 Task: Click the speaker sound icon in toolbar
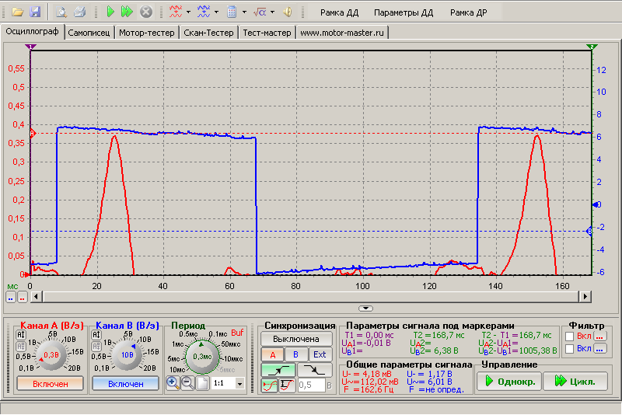[x=288, y=12]
